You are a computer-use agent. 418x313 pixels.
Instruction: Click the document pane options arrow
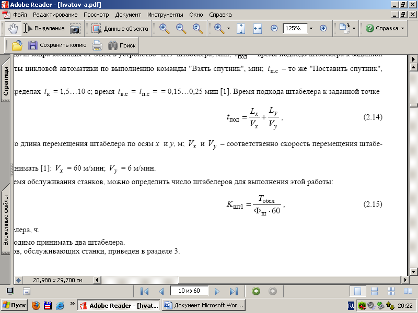[413, 59]
